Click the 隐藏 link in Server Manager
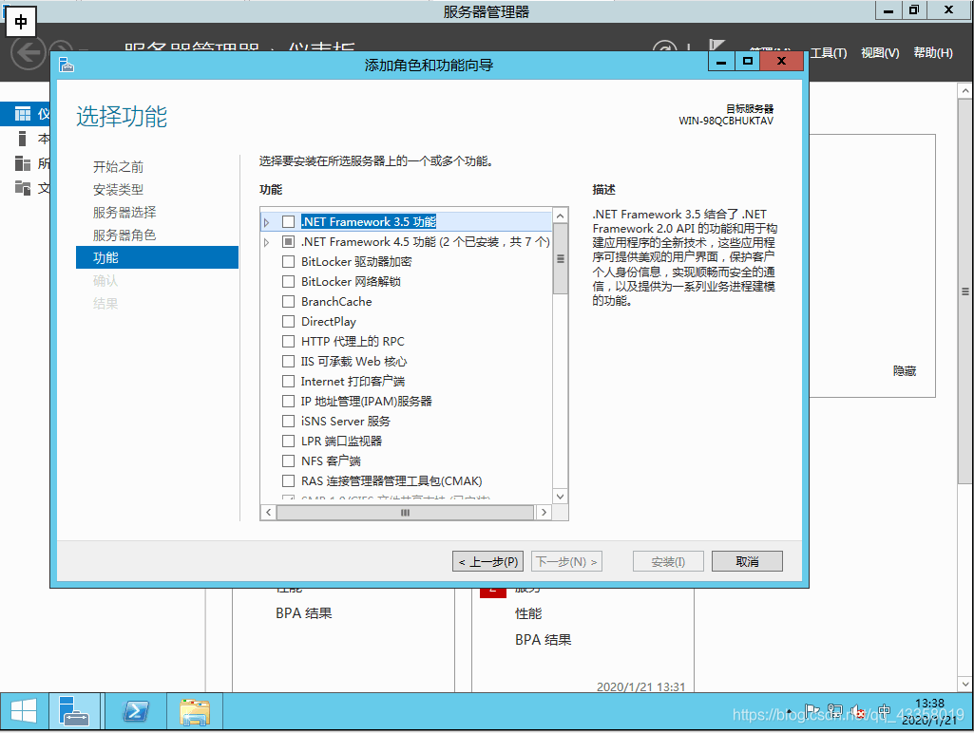This screenshot has width=974, height=733. [905, 370]
